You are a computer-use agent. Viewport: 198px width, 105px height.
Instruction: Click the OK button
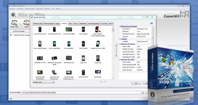tap(136, 83)
